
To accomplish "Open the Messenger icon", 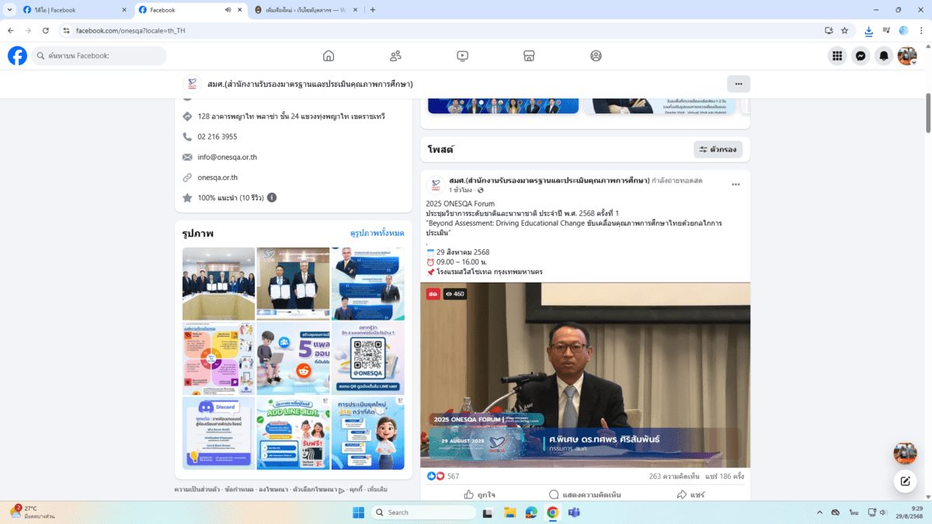I will [x=861, y=56].
